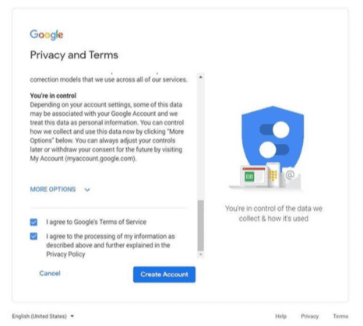Open the Terms link in the footer

pyautogui.click(x=340, y=316)
